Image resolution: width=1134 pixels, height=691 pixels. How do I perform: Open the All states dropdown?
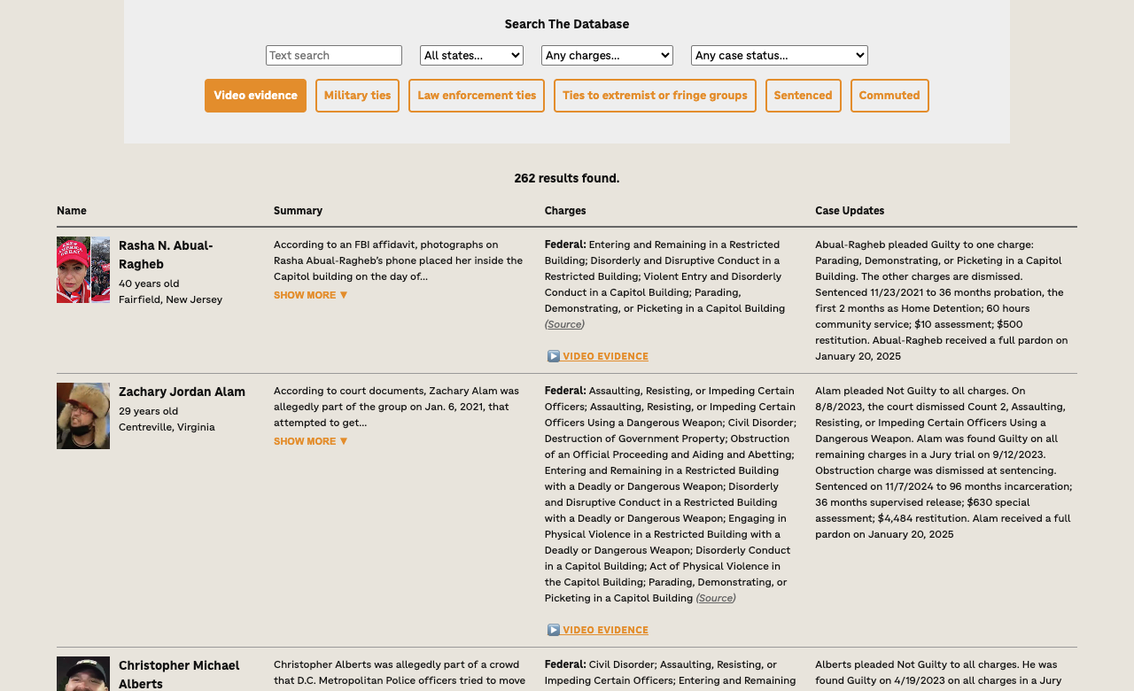tap(471, 55)
